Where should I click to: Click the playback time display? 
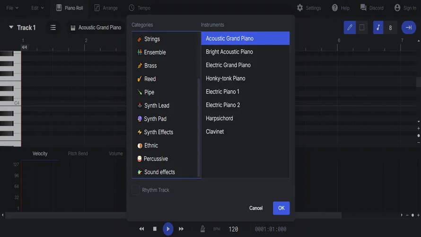tap(271, 229)
